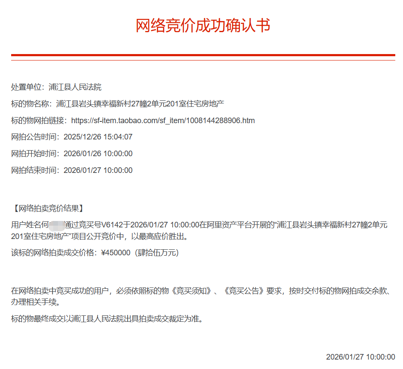
Task: Select 浦江县人民法院 in the 处置单位 line
Action: pos(75,87)
